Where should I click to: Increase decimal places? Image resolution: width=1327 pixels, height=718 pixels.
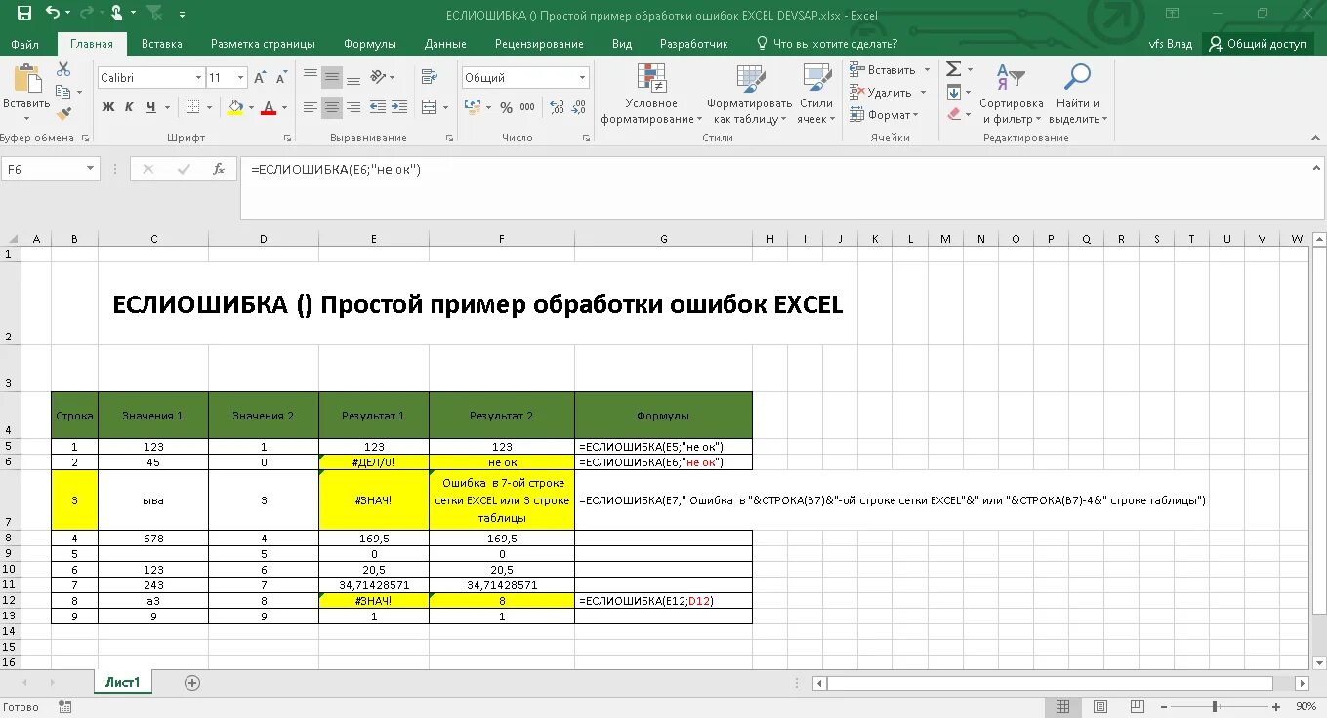(558, 107)
